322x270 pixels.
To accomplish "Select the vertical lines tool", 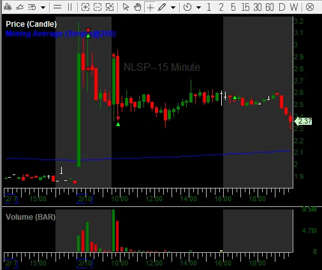I will (x=70, y=7).
